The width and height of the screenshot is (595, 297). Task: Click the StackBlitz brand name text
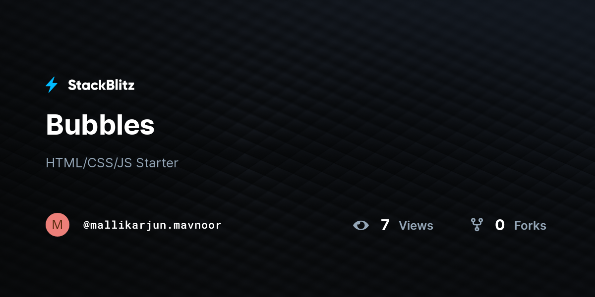101,85
